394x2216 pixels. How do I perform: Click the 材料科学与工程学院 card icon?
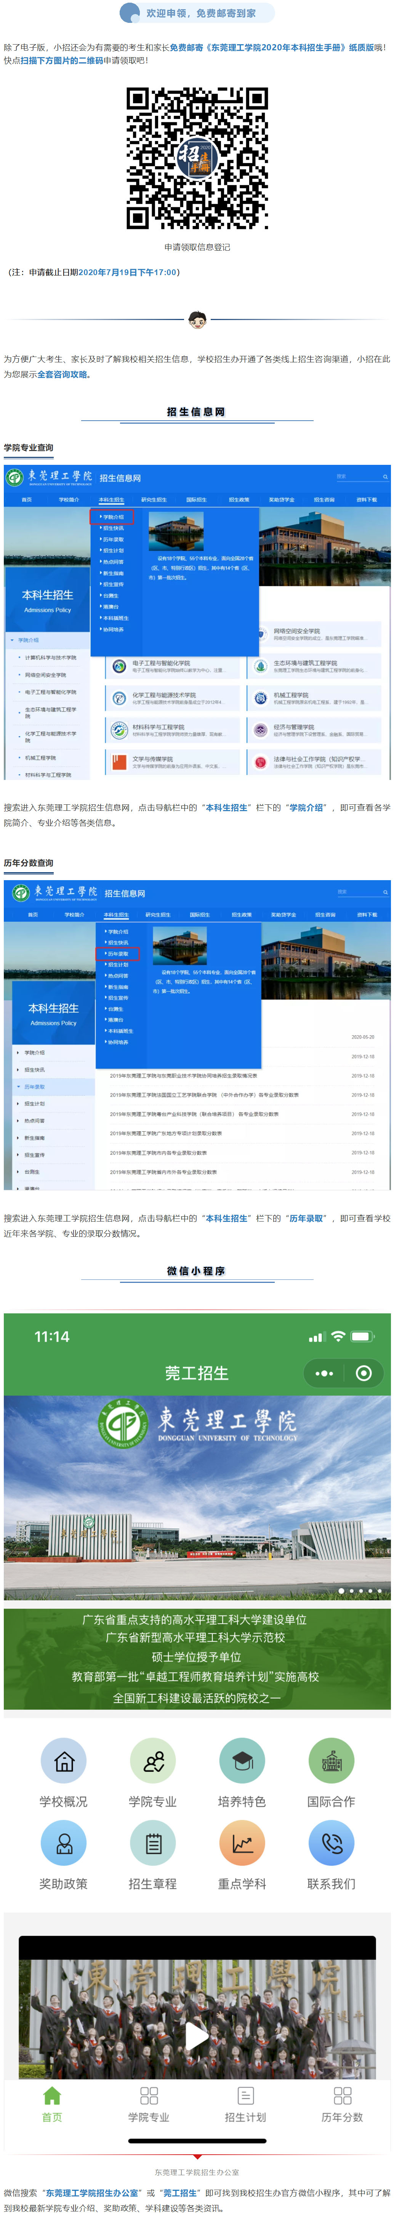119,730
